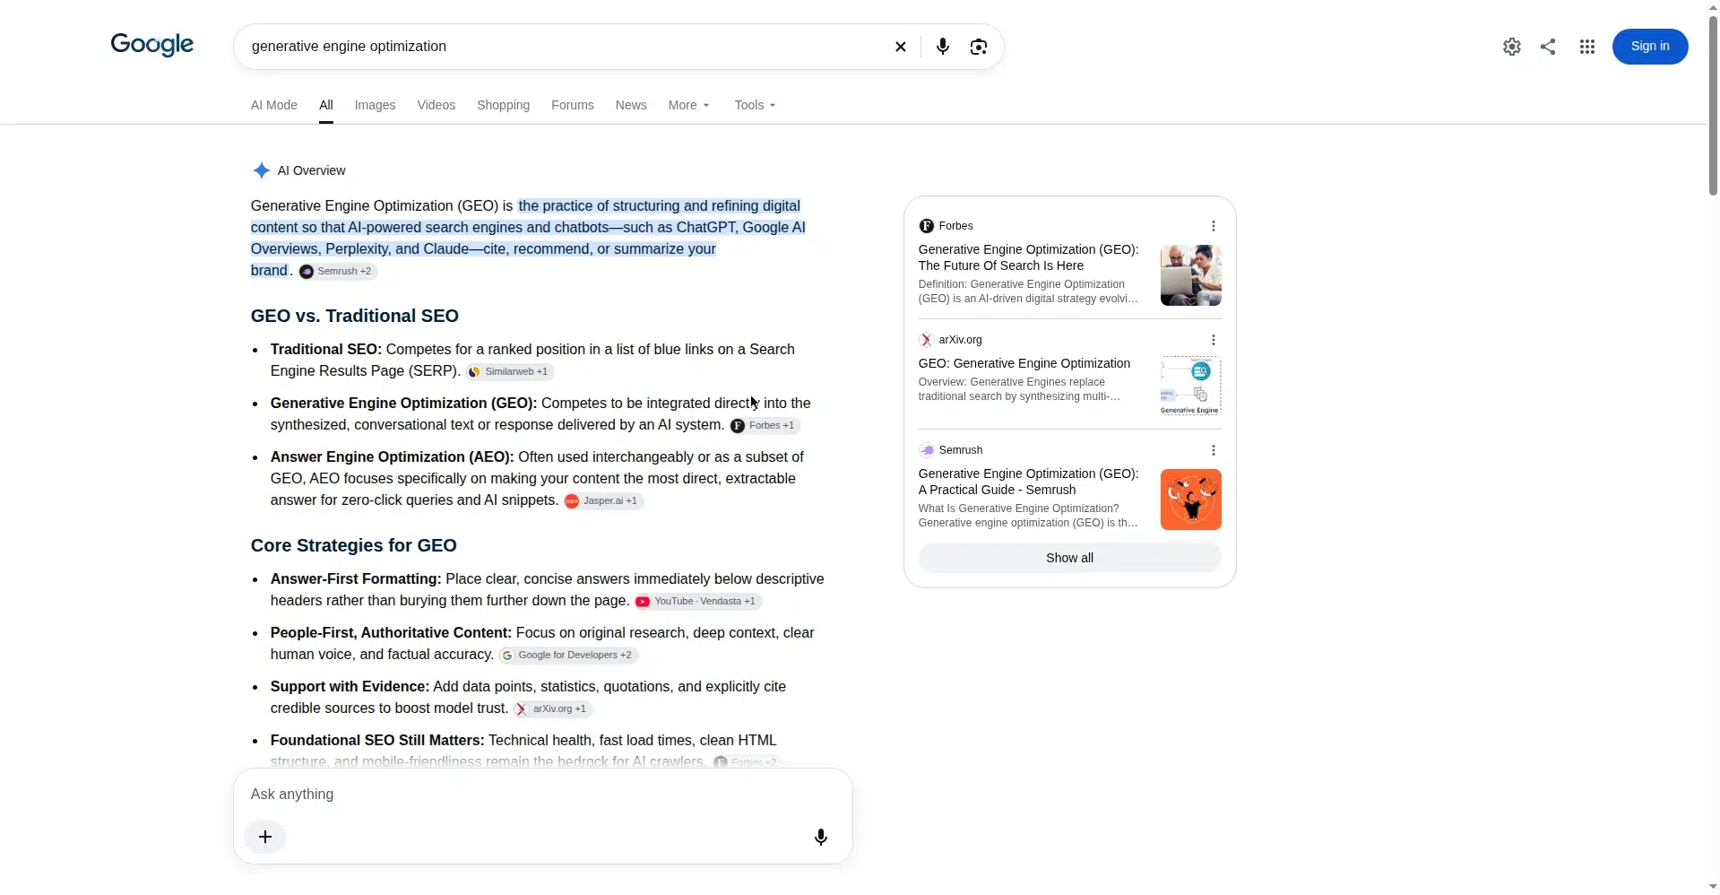Open YouTube · Vendasta +1 citation chip
The height and width of the screenshot is (895, 1720).
[x=697, y=601]
